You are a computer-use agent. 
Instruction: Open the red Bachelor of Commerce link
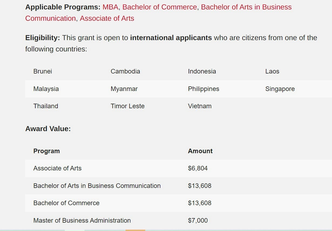[x=160, y=7]
